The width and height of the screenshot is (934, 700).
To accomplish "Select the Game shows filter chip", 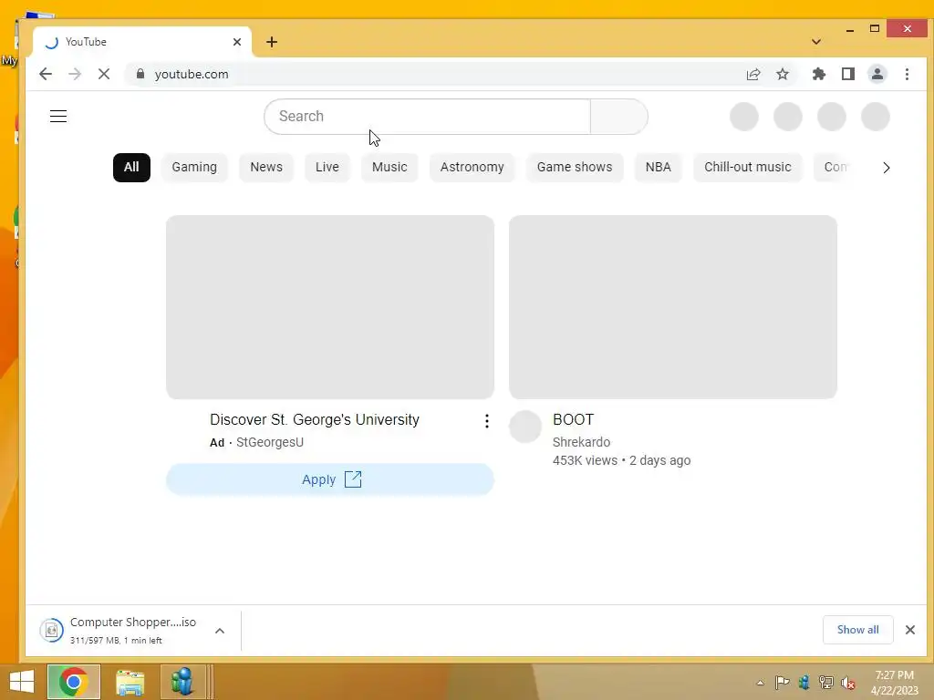I will [x=575, y=168].
